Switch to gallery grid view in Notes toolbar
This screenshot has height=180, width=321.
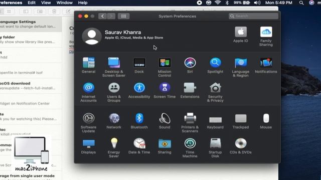(x=9, y=11)
